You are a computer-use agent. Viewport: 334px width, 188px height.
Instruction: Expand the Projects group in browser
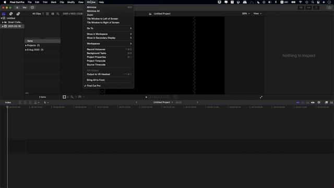(26, 45)
